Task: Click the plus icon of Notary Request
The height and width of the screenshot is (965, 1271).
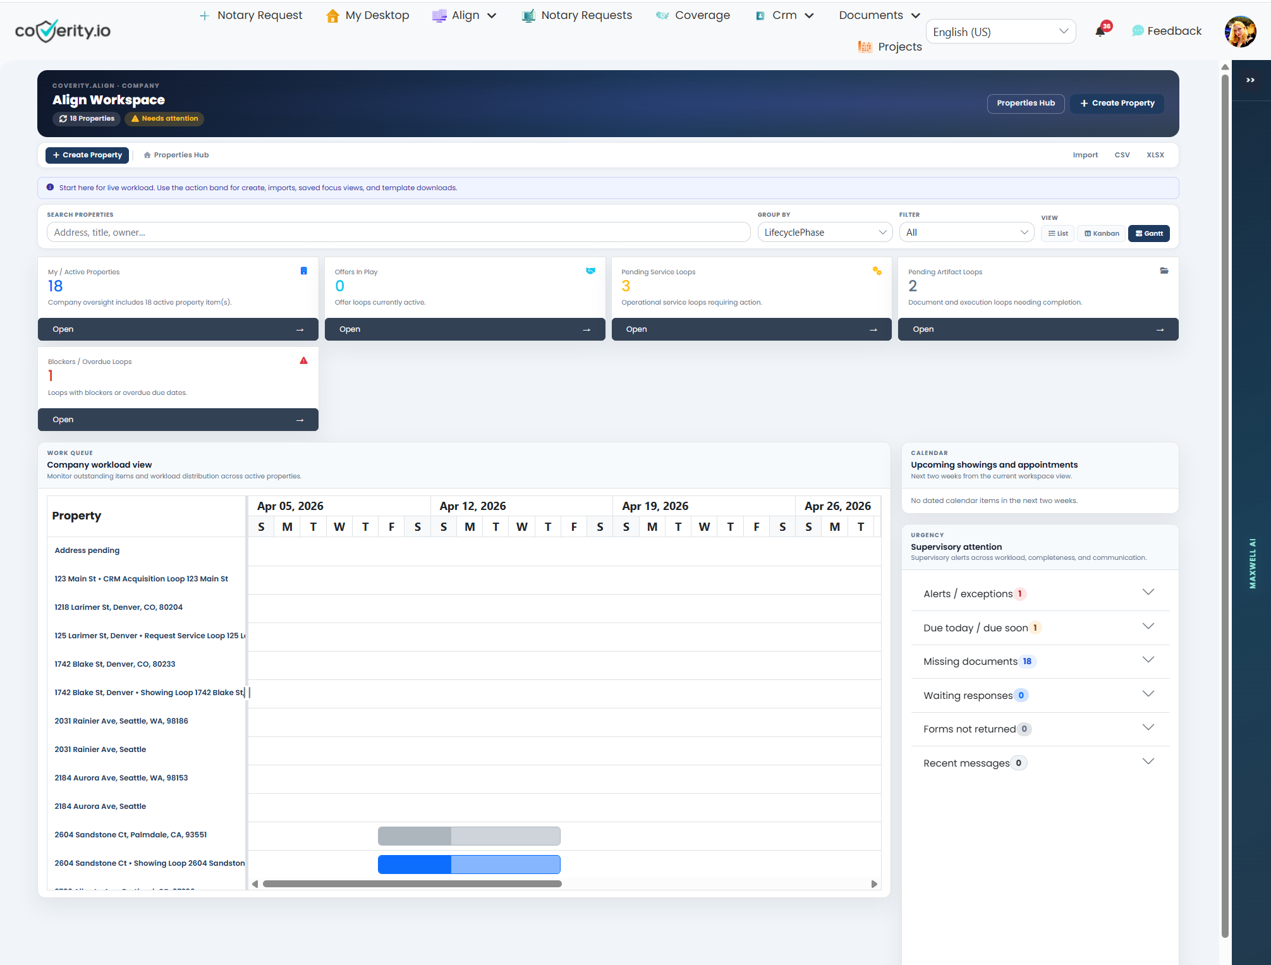Action: coord(204,16)
